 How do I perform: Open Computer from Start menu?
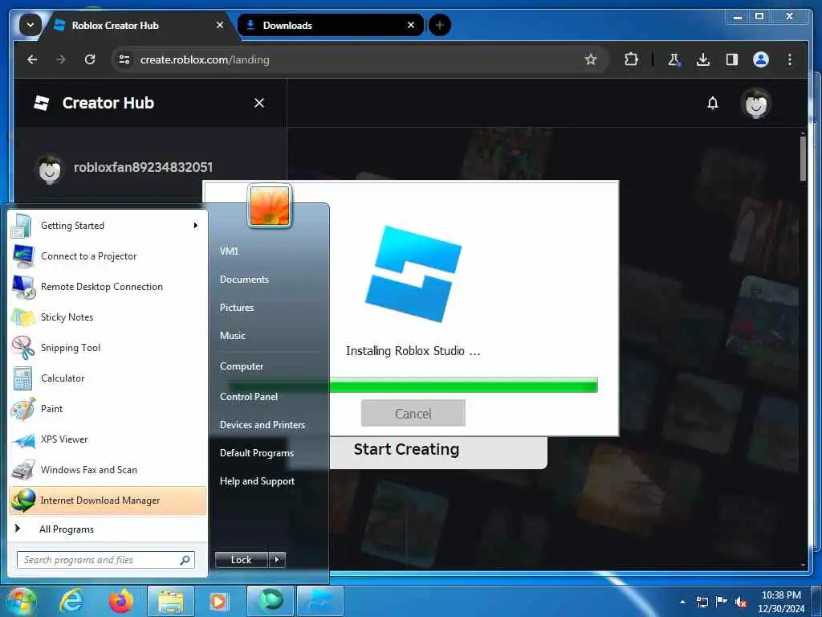click(241, 366)
